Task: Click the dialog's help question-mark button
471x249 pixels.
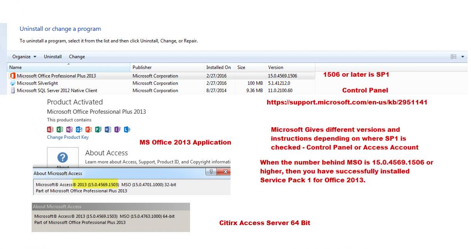Action: click(x=212, y=173)
